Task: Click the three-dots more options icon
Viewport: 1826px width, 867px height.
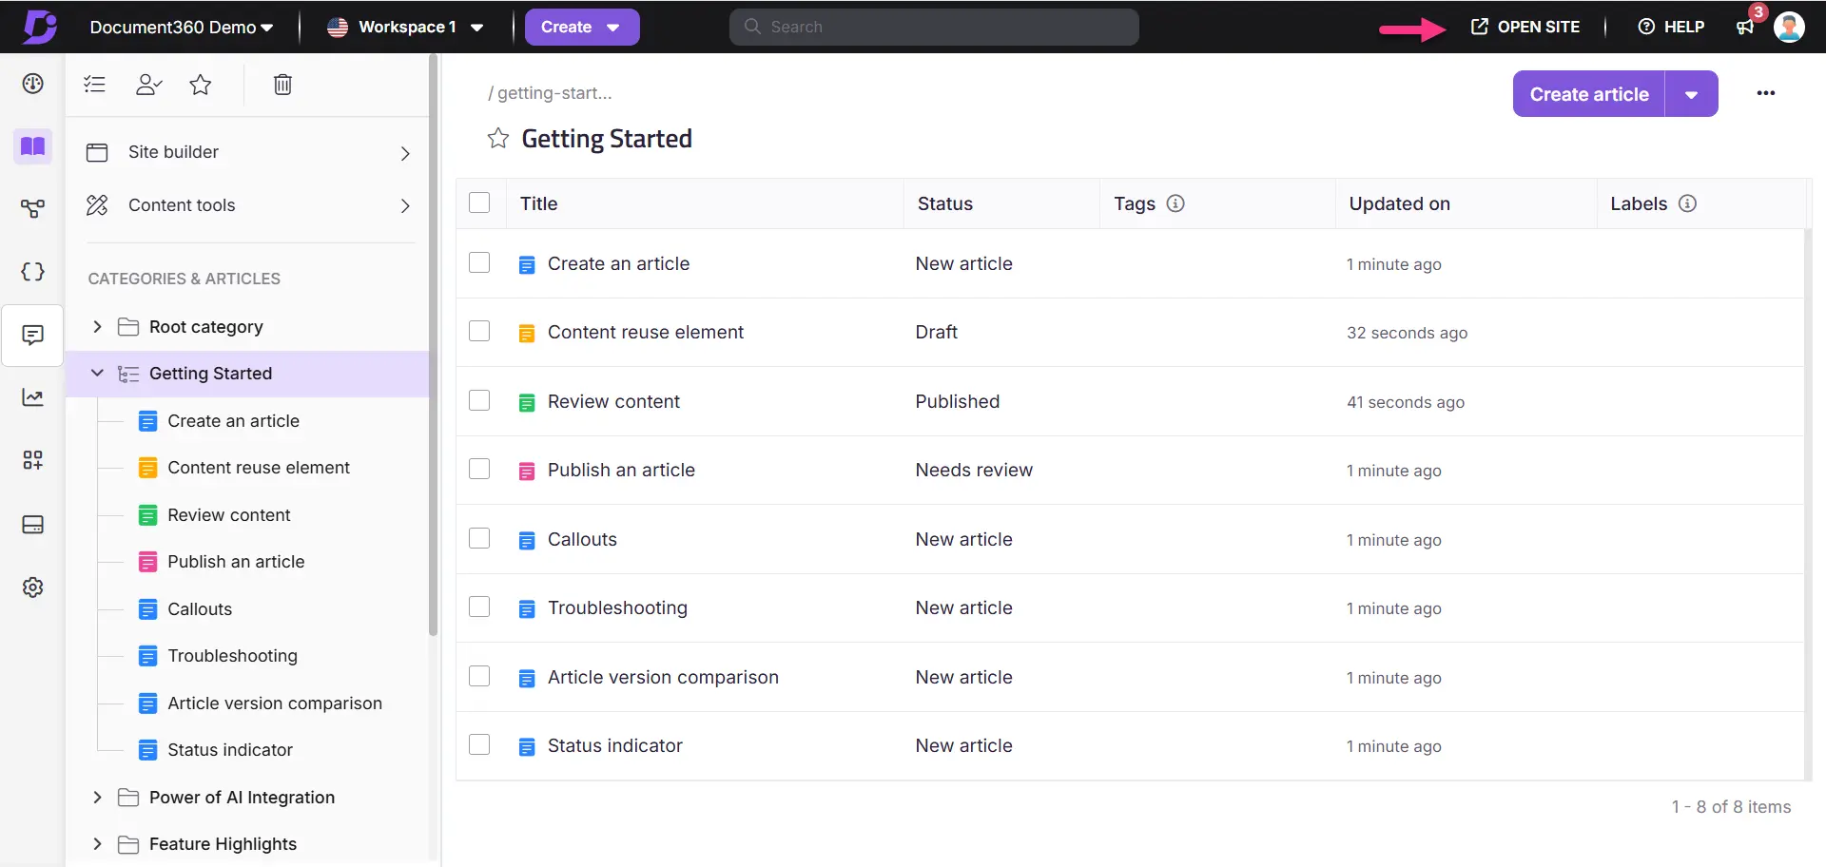Action: (1765, 93)
